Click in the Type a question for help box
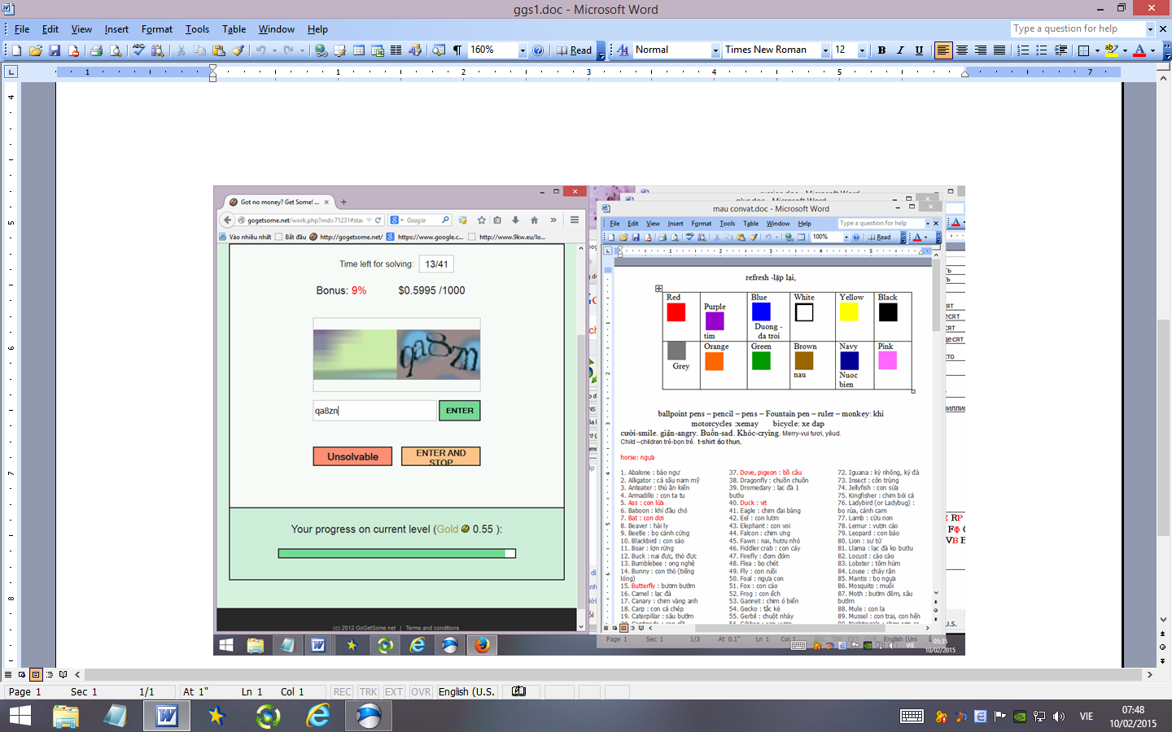 pos(1077,28)
